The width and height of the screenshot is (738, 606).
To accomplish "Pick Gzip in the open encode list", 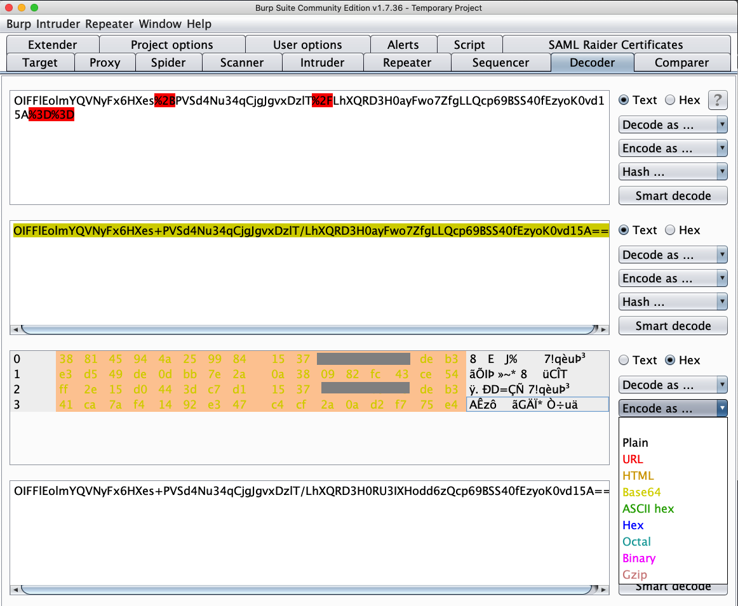I will pos(634,575).
